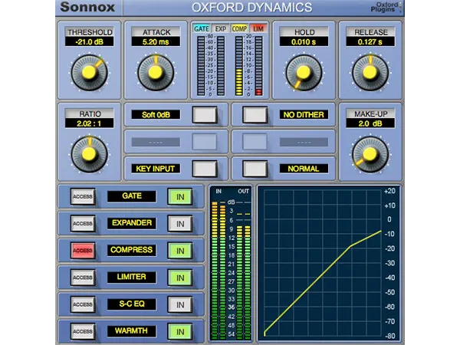Click the S-C EQ section label
460x345 pixels.
pos(132,304)
